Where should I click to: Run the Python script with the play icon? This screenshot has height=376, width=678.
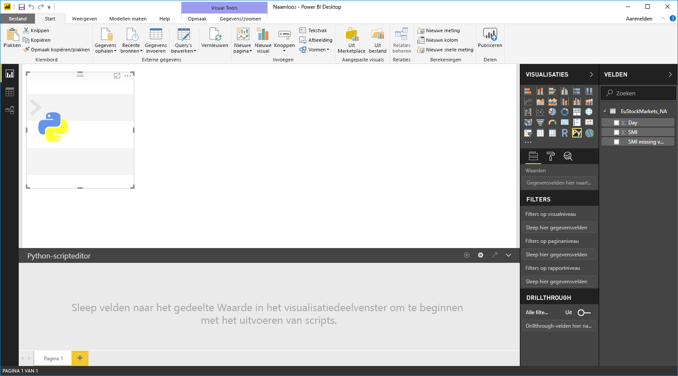[x=467, y=255]
